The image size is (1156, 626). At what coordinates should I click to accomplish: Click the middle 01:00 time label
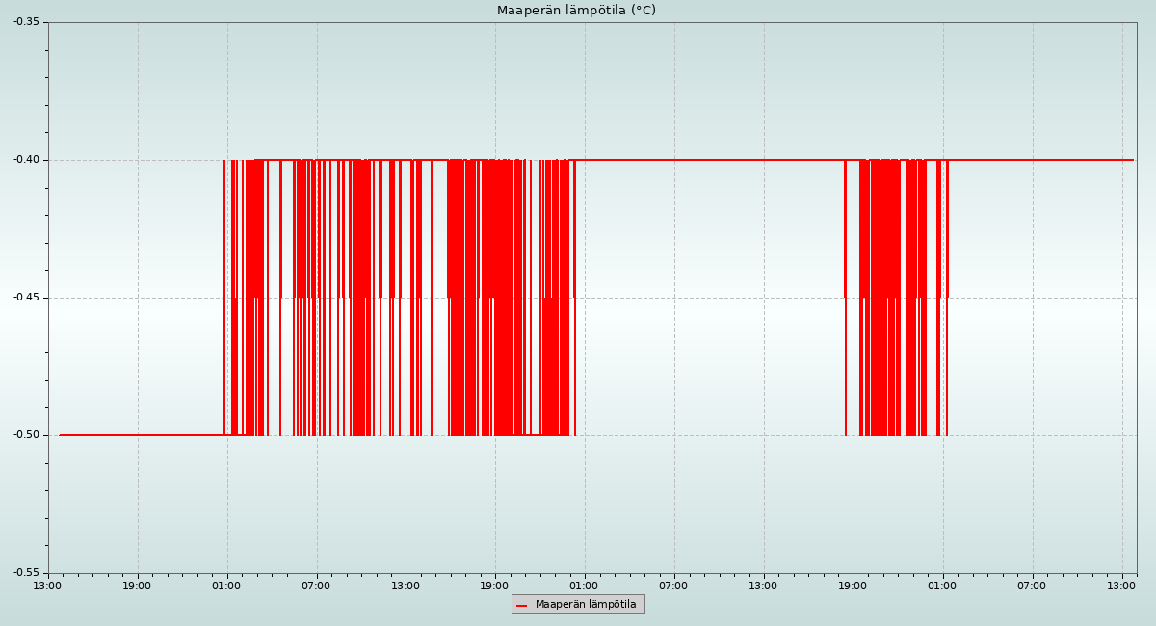(584, 586)
